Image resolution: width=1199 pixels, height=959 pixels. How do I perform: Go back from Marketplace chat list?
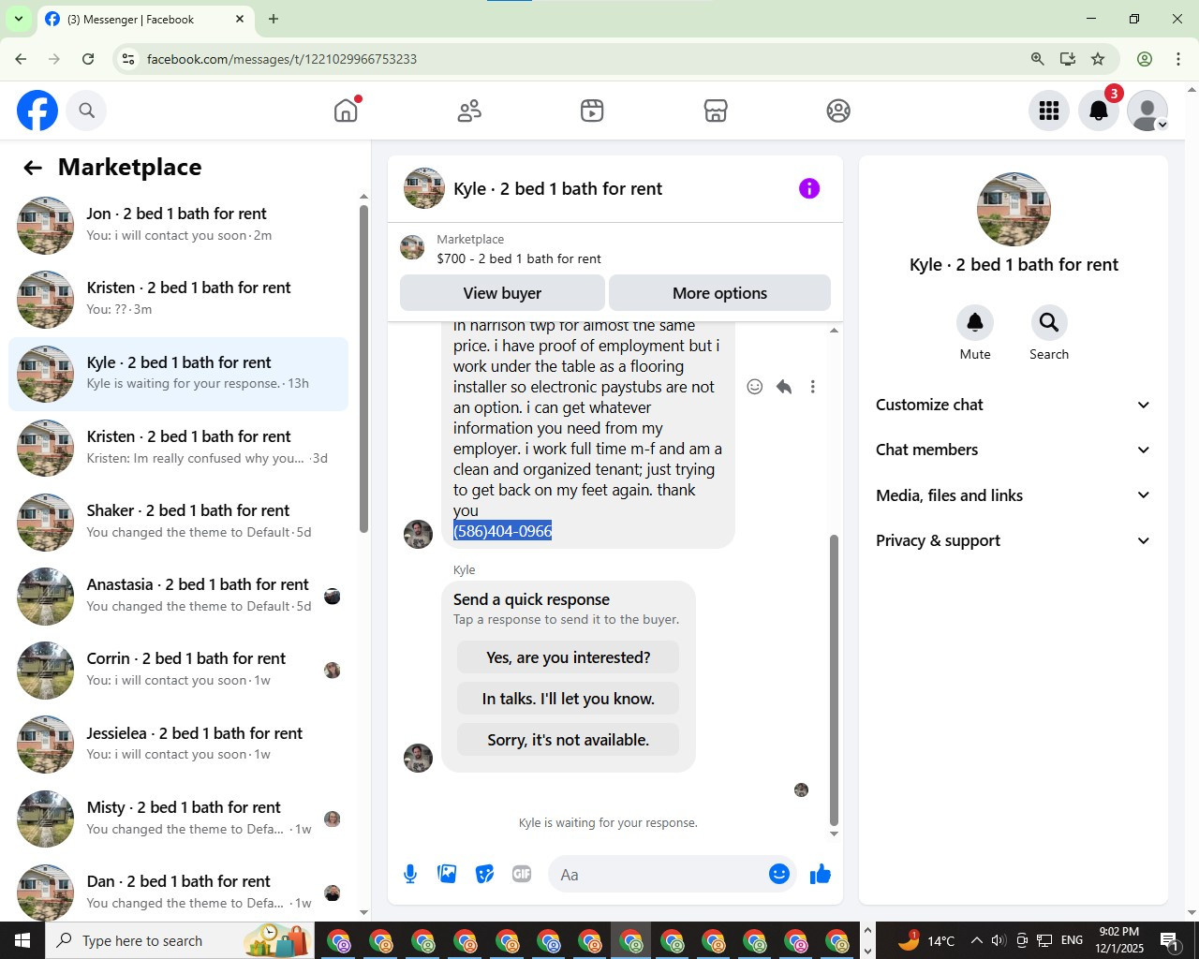click(33, 168)
